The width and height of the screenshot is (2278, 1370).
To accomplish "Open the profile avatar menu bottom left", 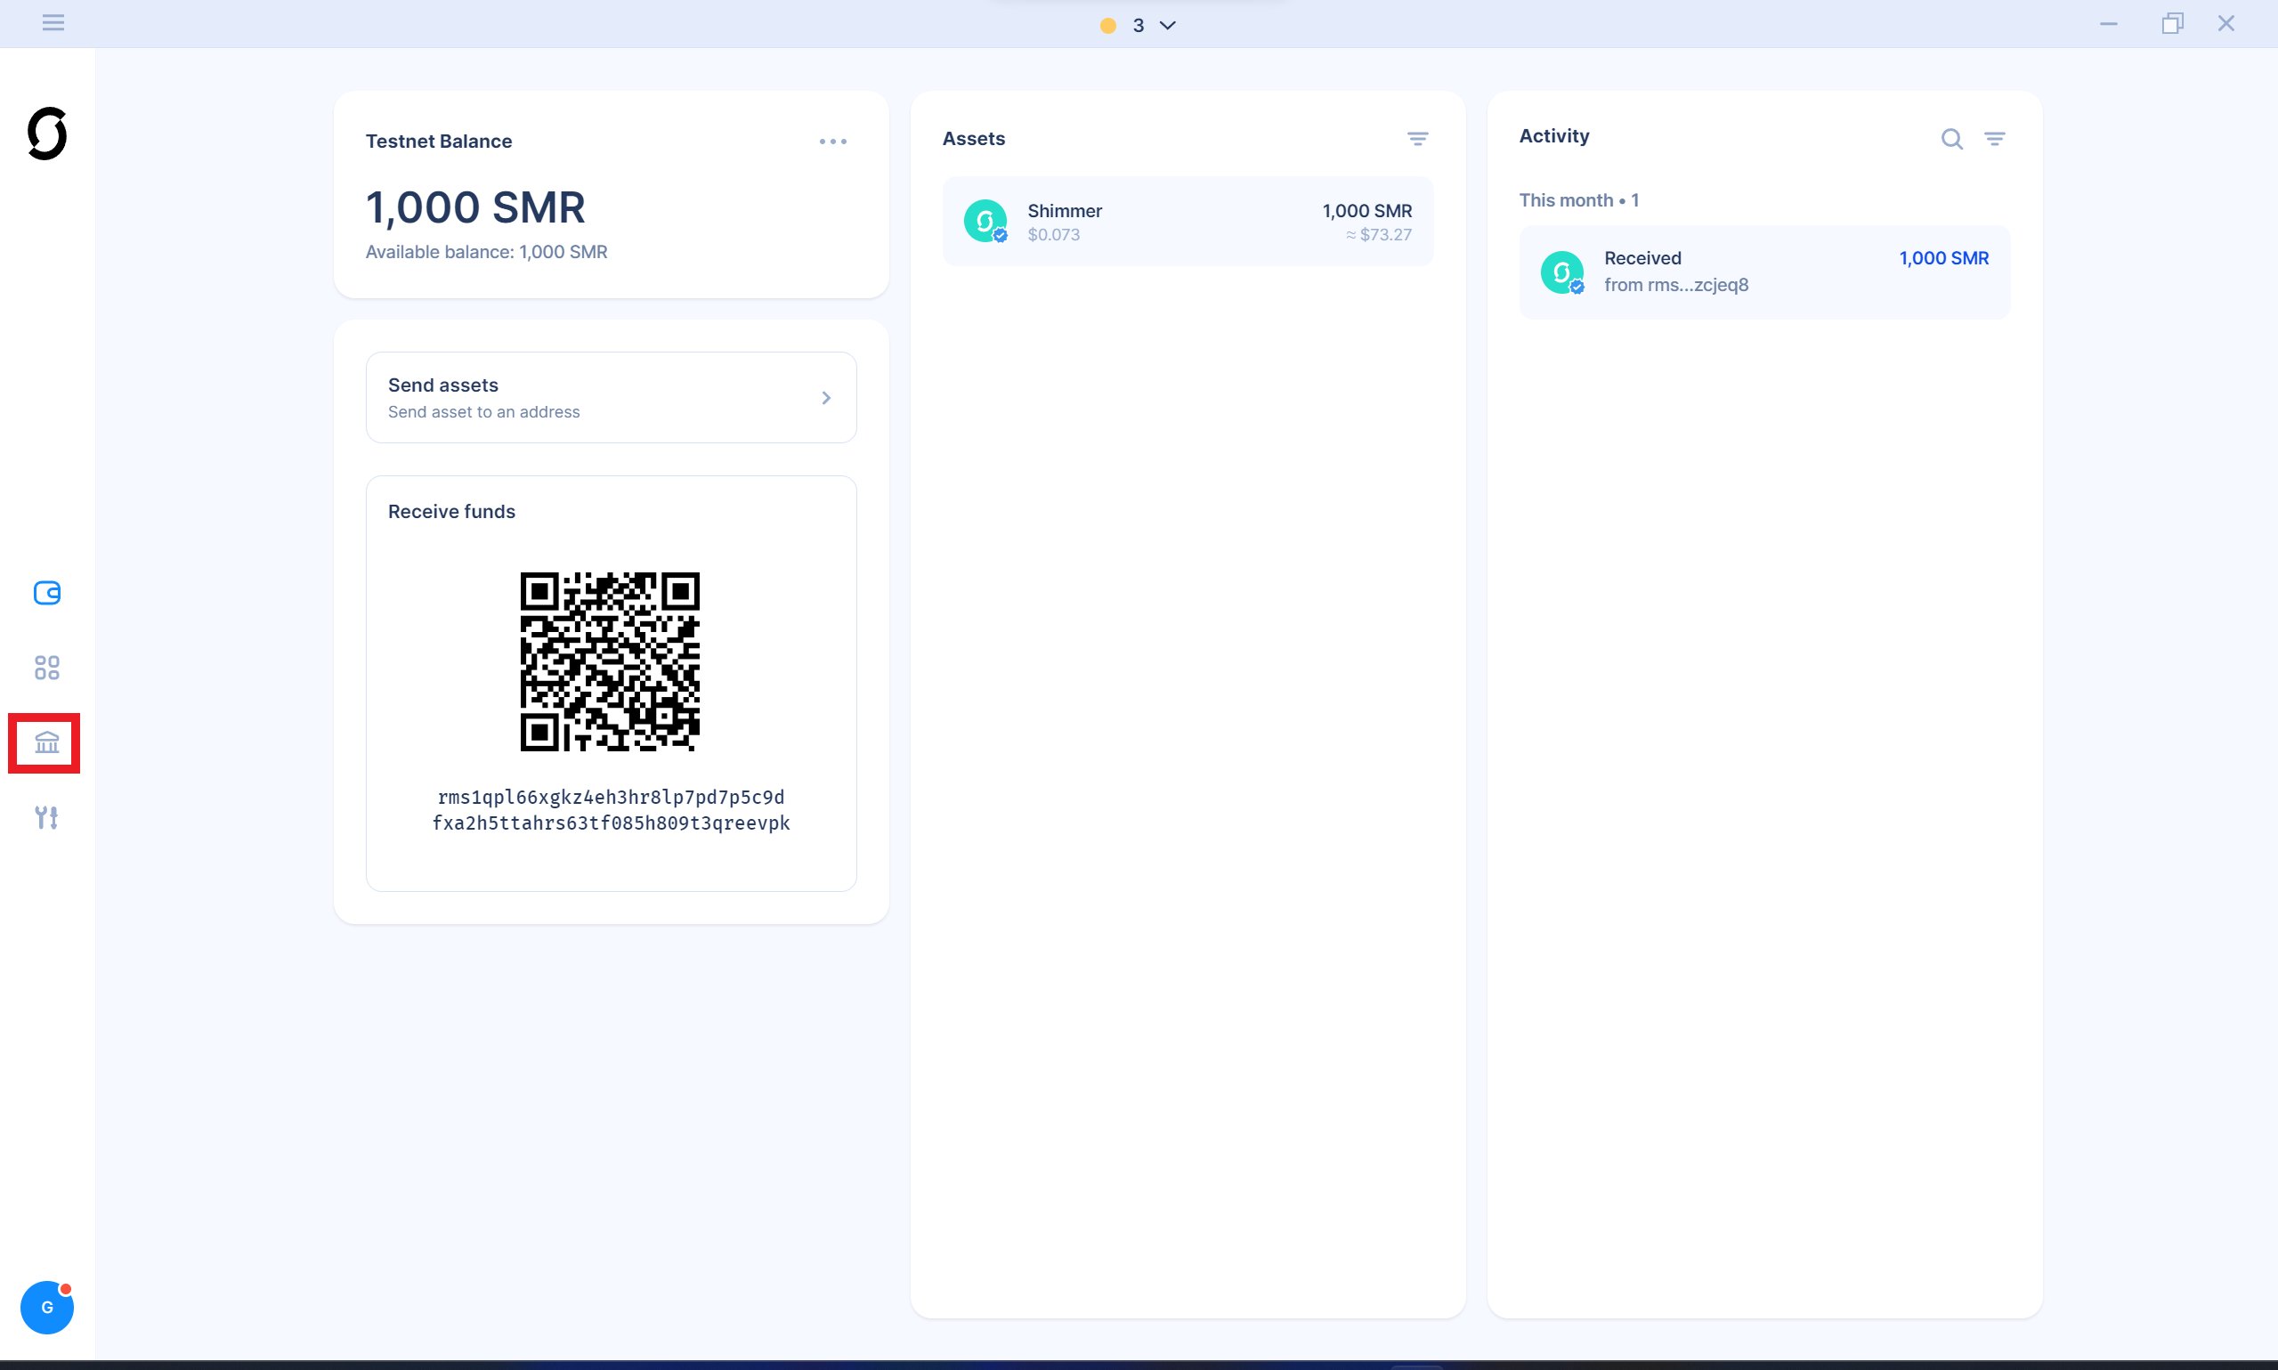I will tap(46, 1307).
